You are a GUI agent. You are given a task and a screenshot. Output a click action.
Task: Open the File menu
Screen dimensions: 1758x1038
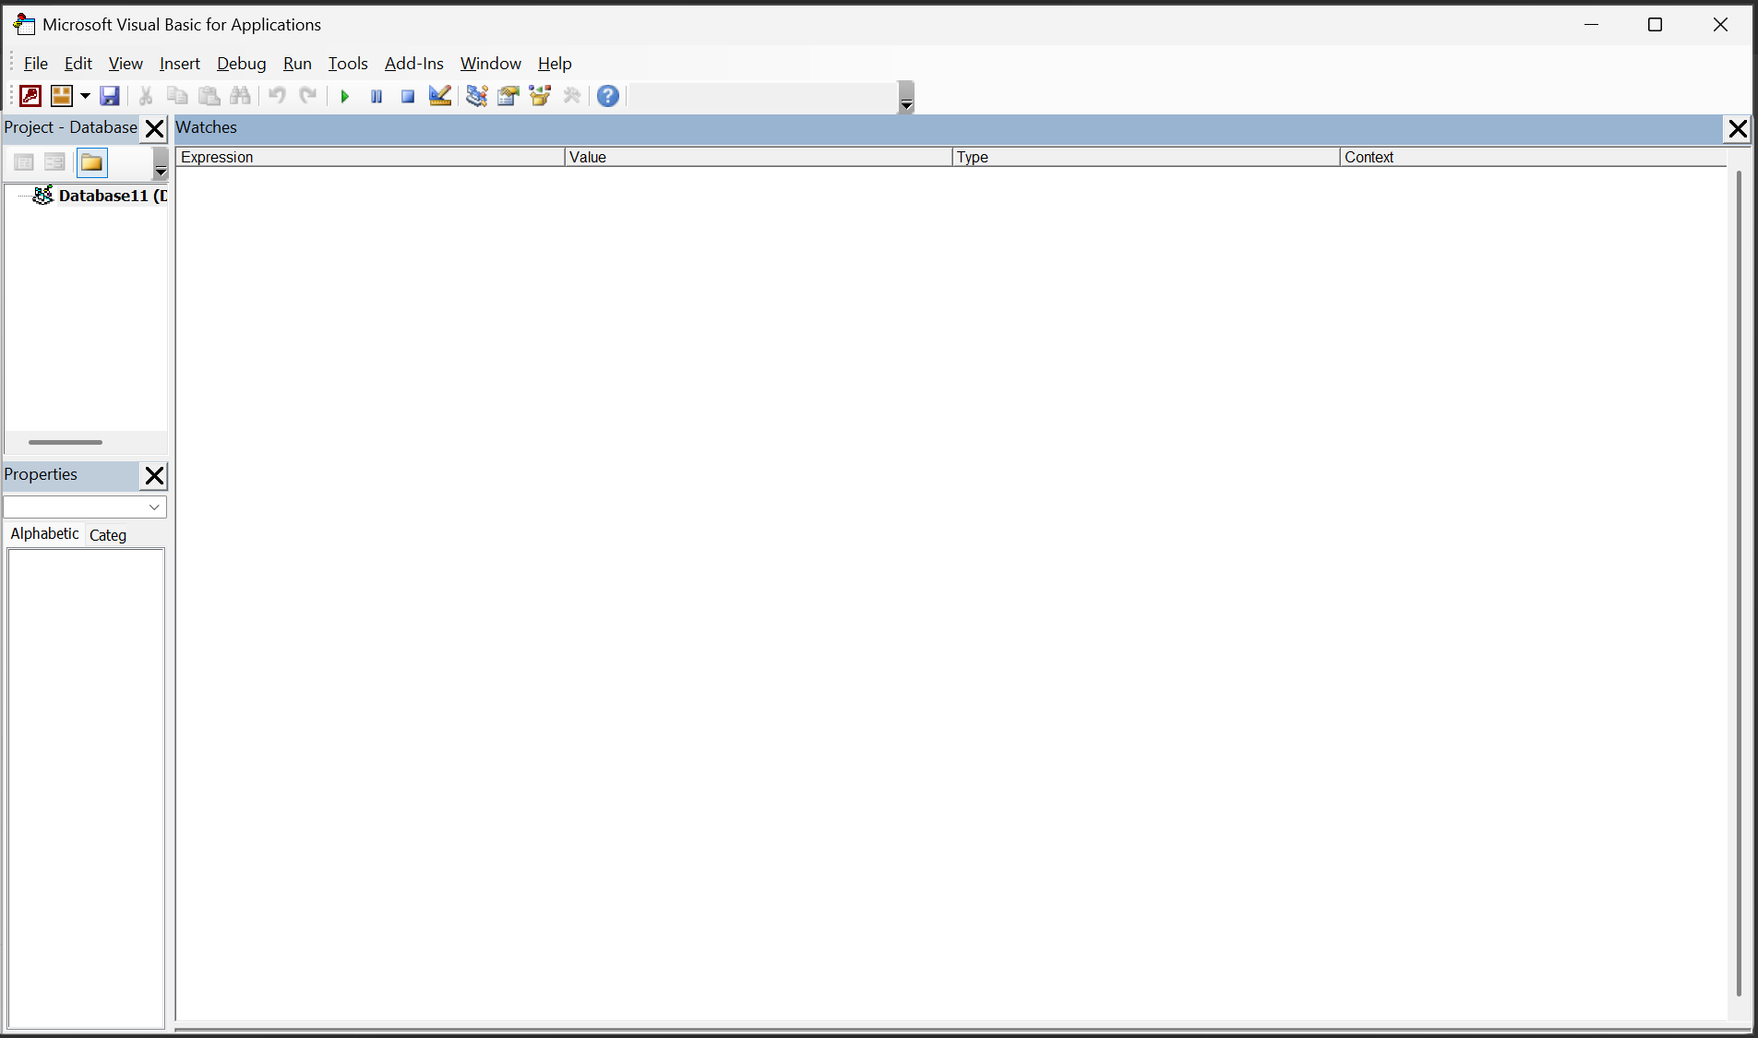click(36, 64)
